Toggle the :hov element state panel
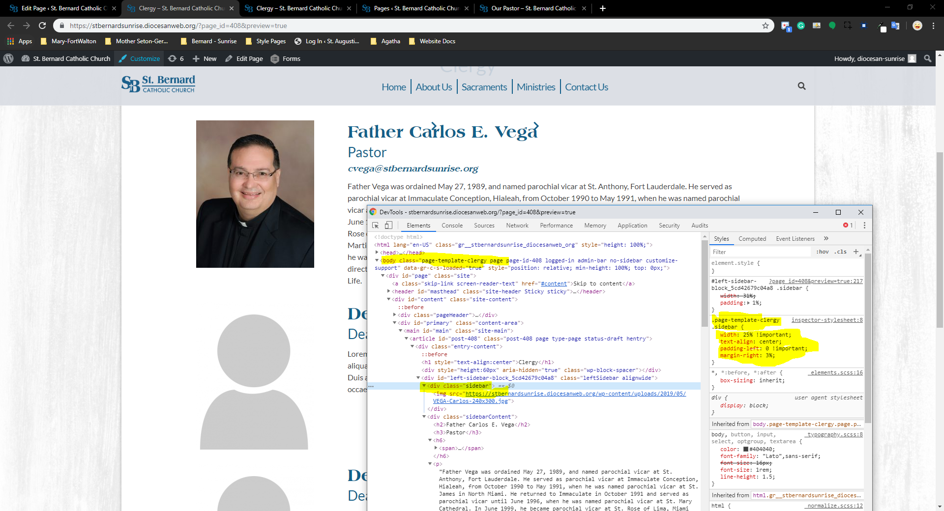This screenshot has width=944, height=511. click(822, 252)
